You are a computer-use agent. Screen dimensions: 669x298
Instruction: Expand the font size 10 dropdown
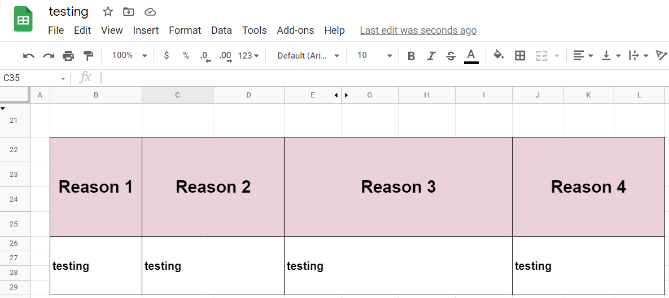coord(374,55)
